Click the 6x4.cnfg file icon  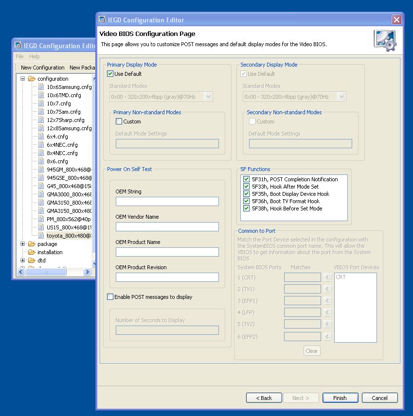coord(41,137)
